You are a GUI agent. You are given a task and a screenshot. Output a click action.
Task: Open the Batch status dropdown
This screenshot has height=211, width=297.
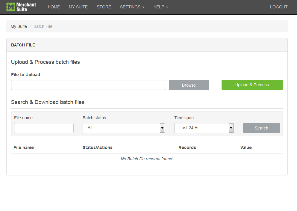124,128
